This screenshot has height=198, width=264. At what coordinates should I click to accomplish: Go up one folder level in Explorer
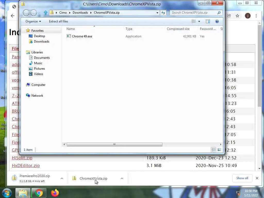tap(45, 13)
